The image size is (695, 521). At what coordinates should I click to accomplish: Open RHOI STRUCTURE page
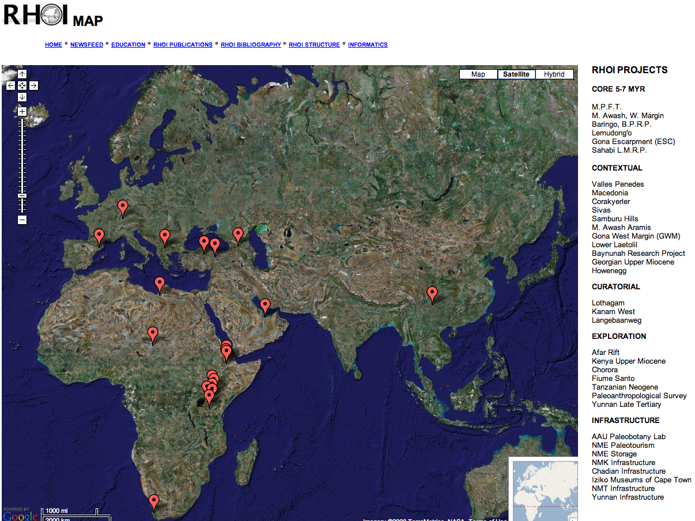(x=314, y=45)
